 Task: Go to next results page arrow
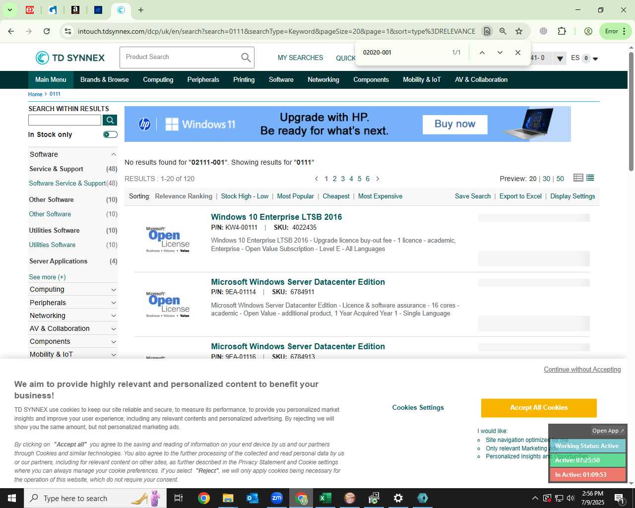[378, 179]
